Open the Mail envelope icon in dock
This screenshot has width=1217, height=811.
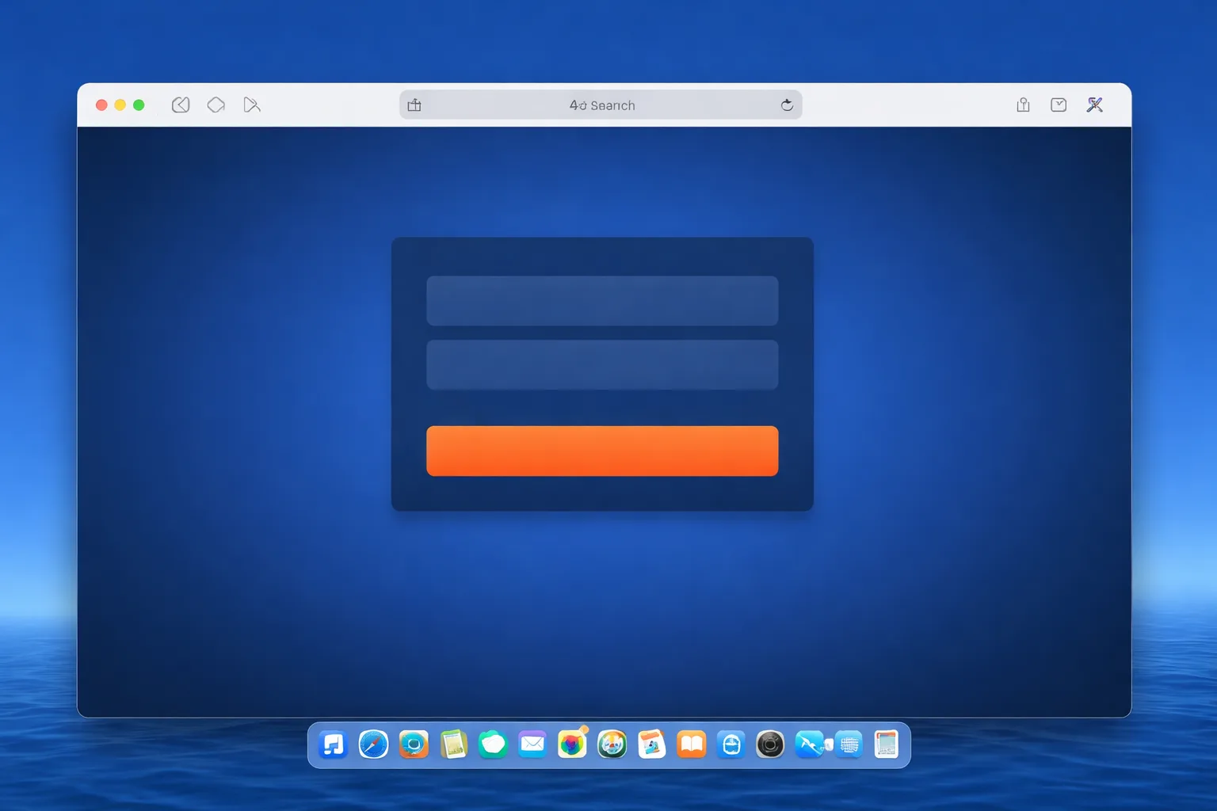pyautogui.click(x=532, y=744)
